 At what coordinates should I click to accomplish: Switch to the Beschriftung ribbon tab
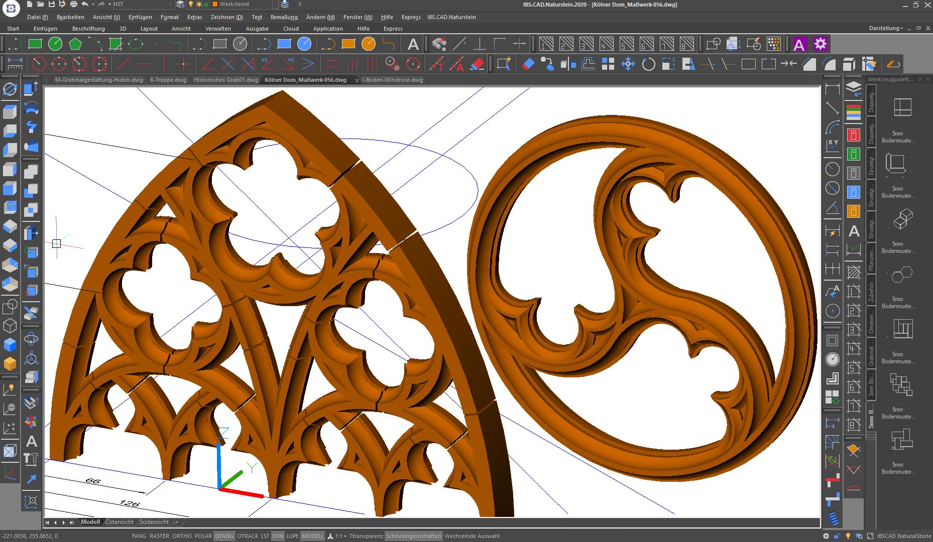pyautogui.click(x=88, y=29)
